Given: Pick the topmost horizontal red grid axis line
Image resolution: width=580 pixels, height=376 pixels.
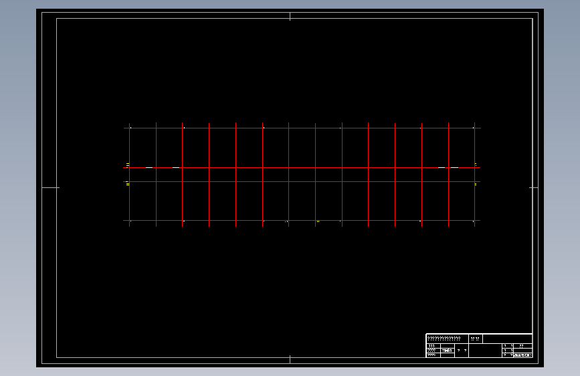Looking at the screenshot, I should [x=302, y=128].
